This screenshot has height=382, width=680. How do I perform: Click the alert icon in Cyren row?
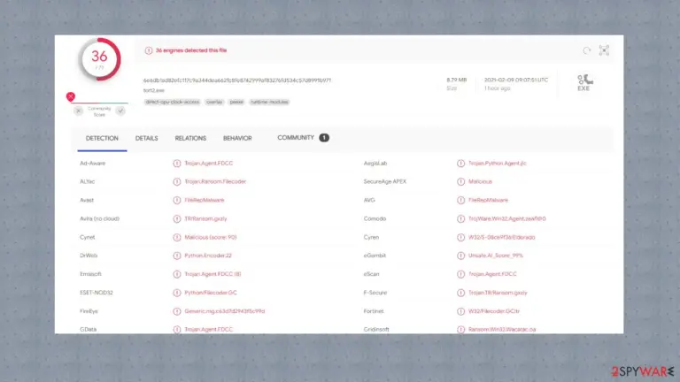click(460, 237)
